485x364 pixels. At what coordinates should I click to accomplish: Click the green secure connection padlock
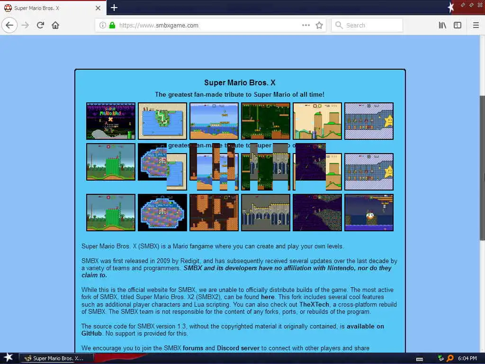coord(112,25)
